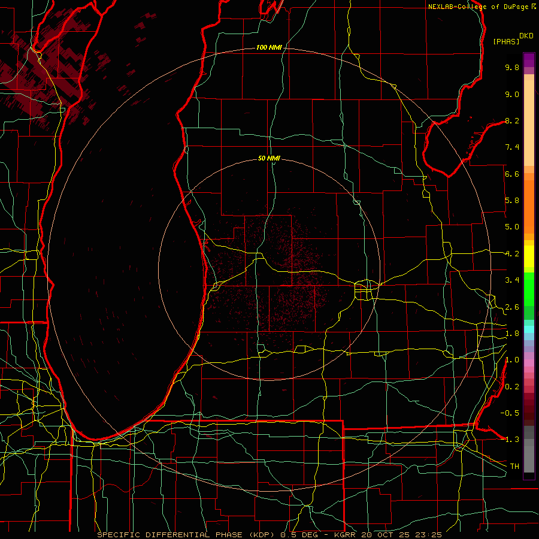The height and width of the screenshot is (539, 539).
Task: Click the '50 NMI' range ring label
Action: (269, 158)
